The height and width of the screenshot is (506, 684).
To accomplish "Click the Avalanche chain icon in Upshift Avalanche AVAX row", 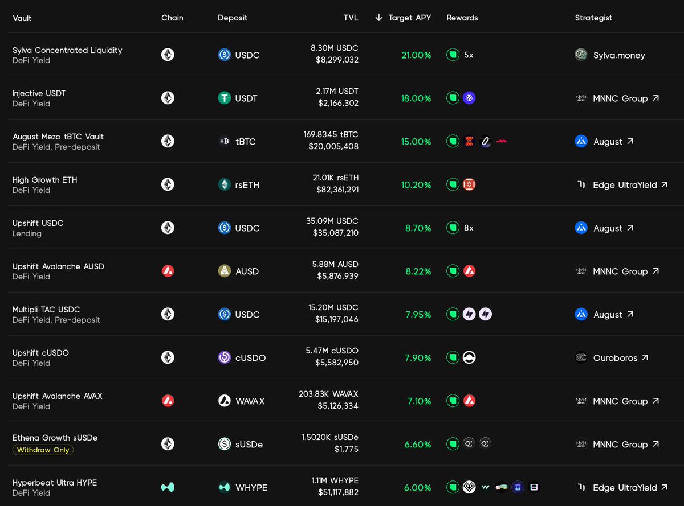I will [168, 401].
